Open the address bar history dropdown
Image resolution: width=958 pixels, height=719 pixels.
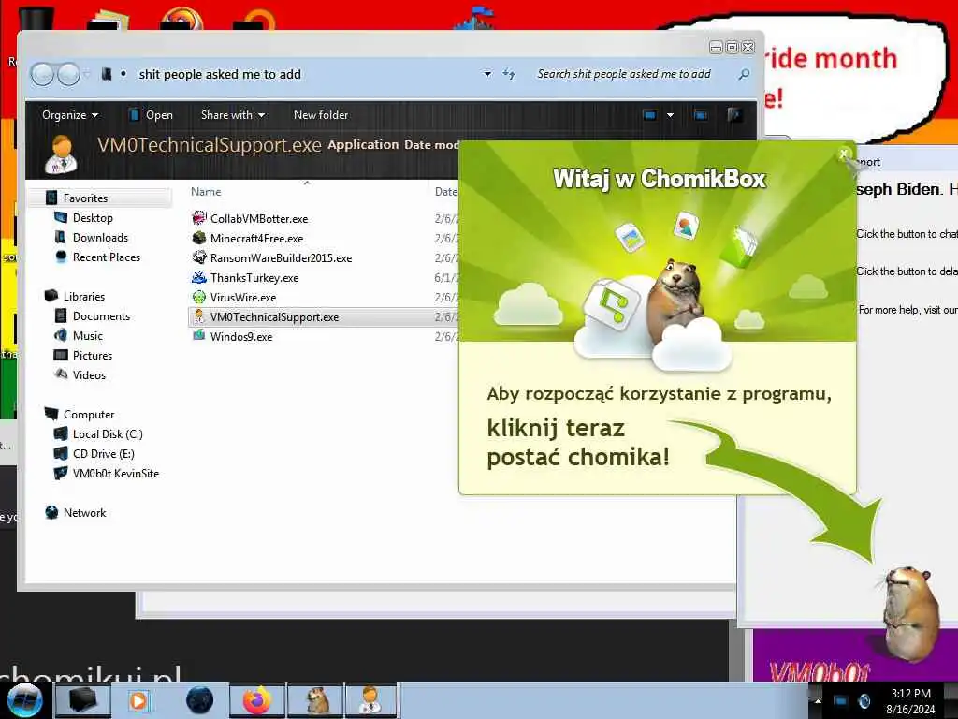pyautogui.click(x=487, y=74)
